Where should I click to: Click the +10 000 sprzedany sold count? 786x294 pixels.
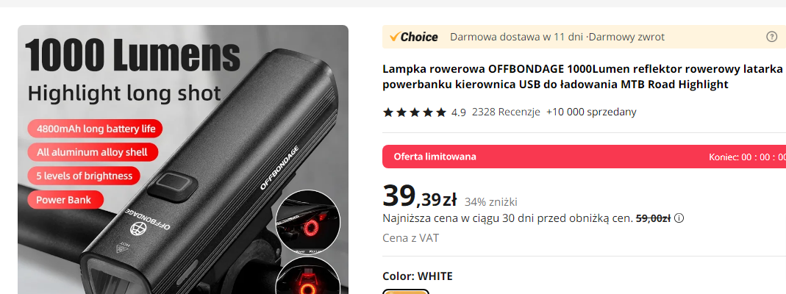point(591,112)
